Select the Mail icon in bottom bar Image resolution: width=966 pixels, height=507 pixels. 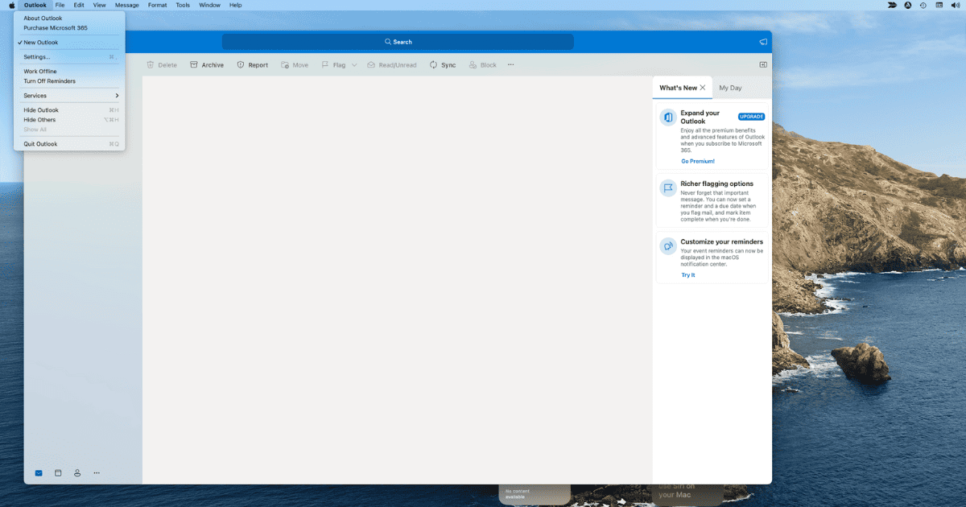[39, 473]
